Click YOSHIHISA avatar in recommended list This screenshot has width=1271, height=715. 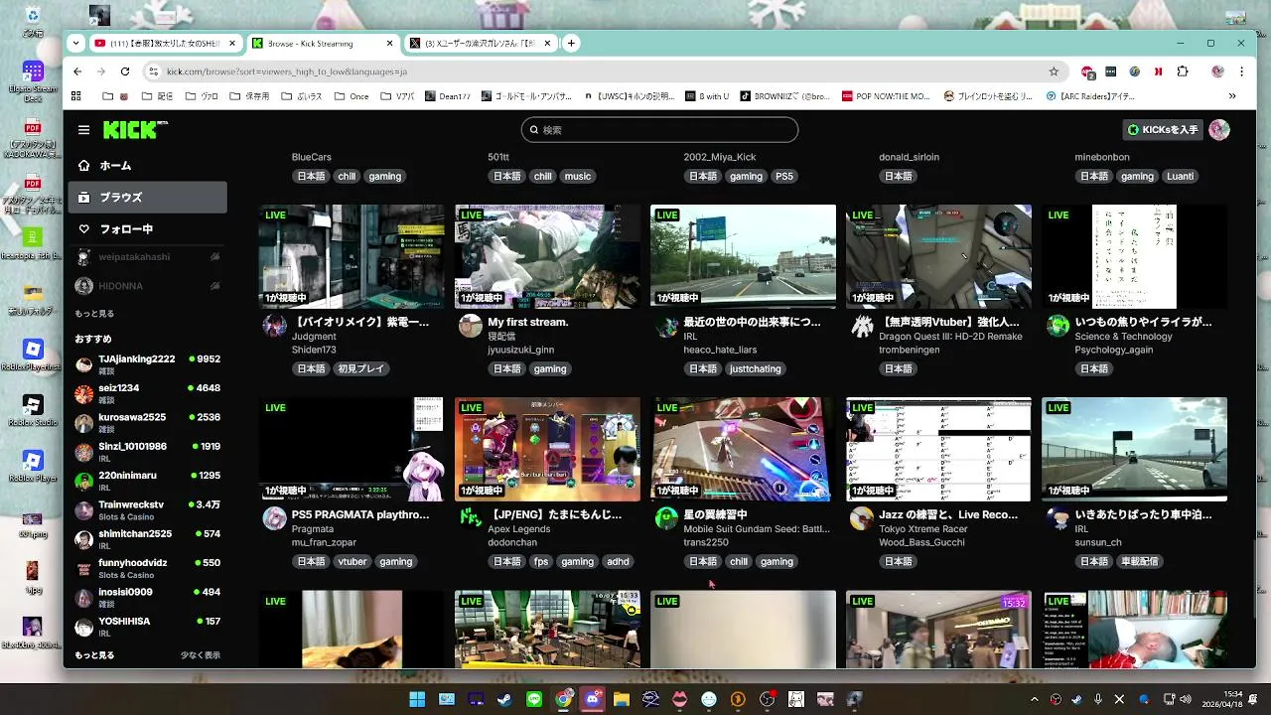pyautogui.click(x=84, y=627)
